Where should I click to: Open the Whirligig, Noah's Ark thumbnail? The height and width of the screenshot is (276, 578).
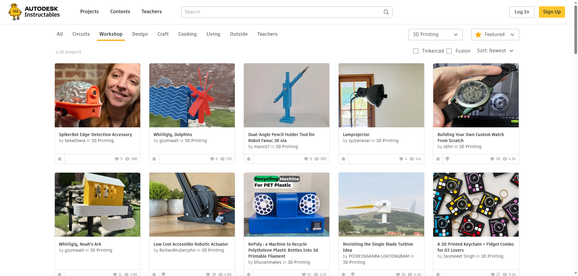[x=98, y=205]
